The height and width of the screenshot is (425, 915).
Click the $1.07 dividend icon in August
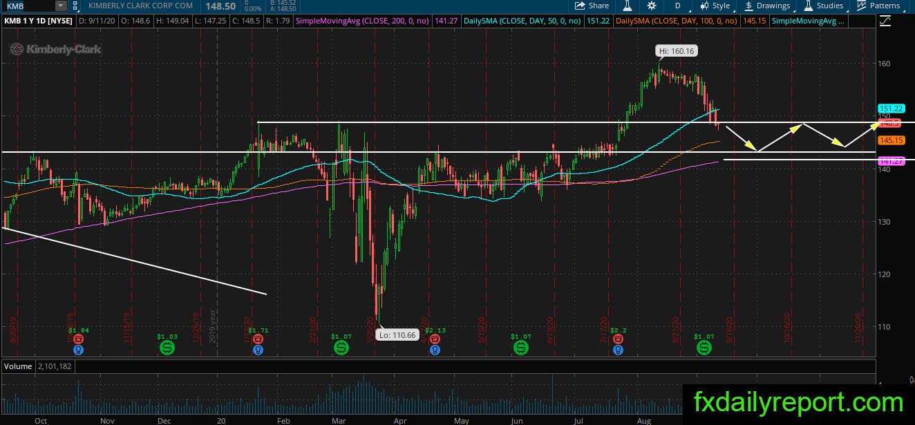coord(704,349)
